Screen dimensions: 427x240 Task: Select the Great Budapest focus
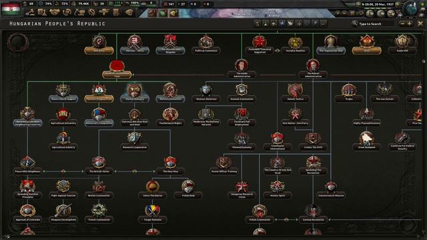(x=366, y=141)
